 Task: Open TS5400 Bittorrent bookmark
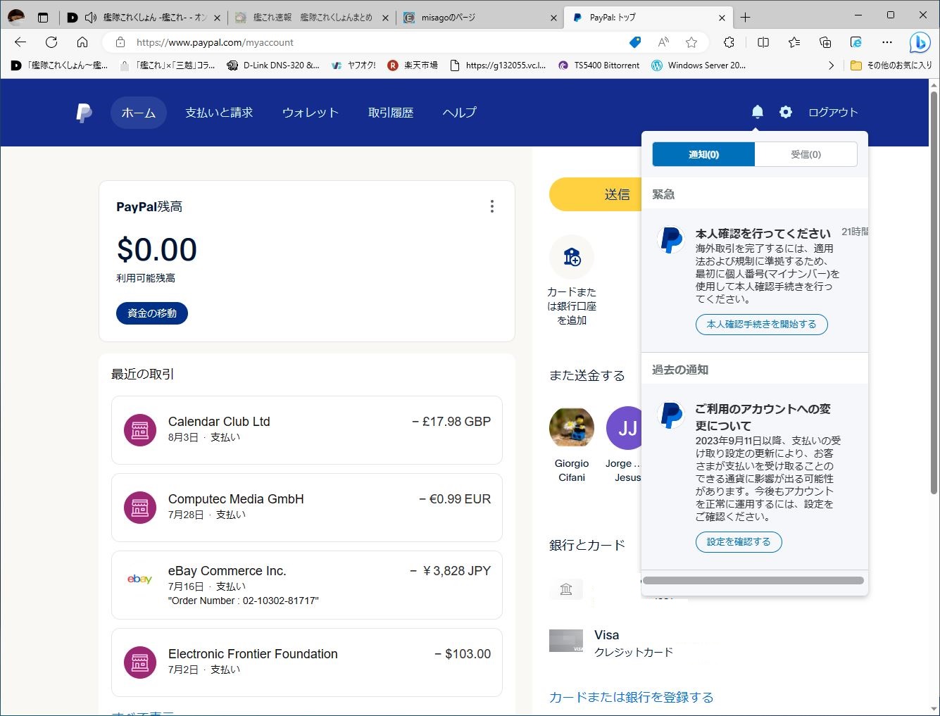599,65
